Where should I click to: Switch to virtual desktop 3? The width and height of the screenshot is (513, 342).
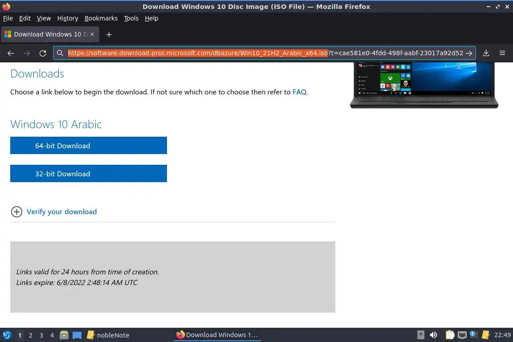pos(41,335)
